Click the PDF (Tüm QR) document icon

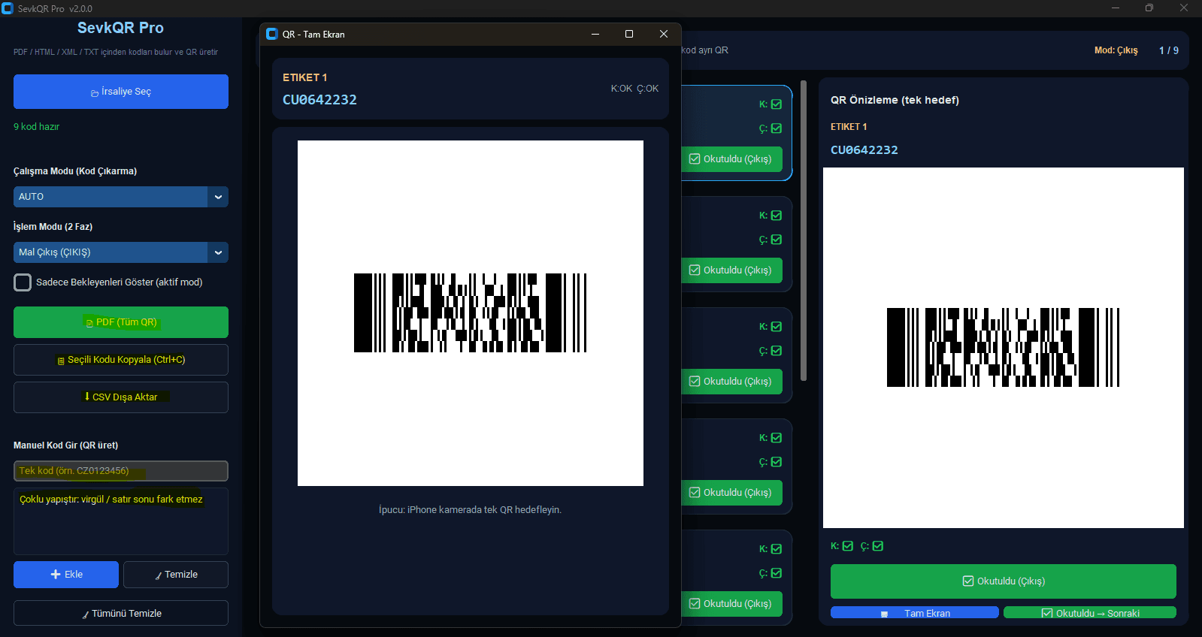tap(89, 323)
